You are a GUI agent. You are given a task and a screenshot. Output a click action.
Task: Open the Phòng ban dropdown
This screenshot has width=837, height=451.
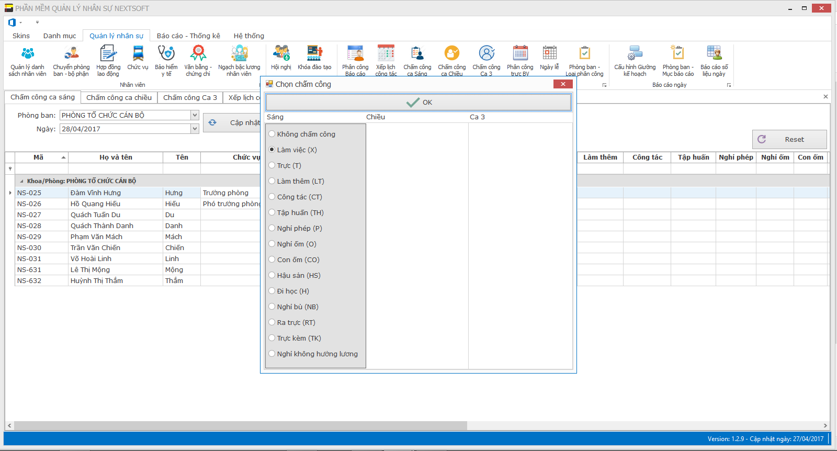pyautogui.click(x=195, y=115)
